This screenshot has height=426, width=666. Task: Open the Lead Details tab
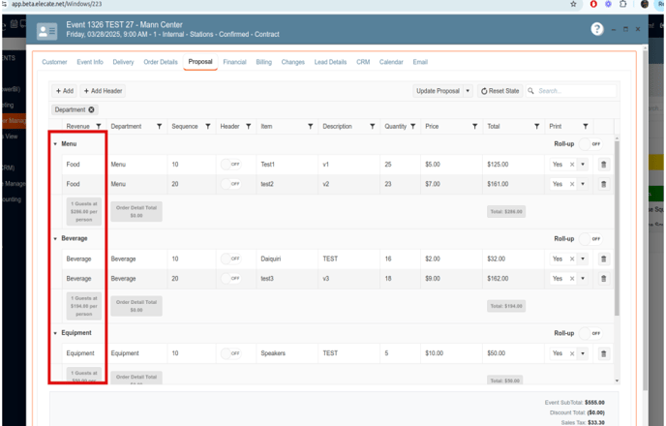tap(330, 62)
